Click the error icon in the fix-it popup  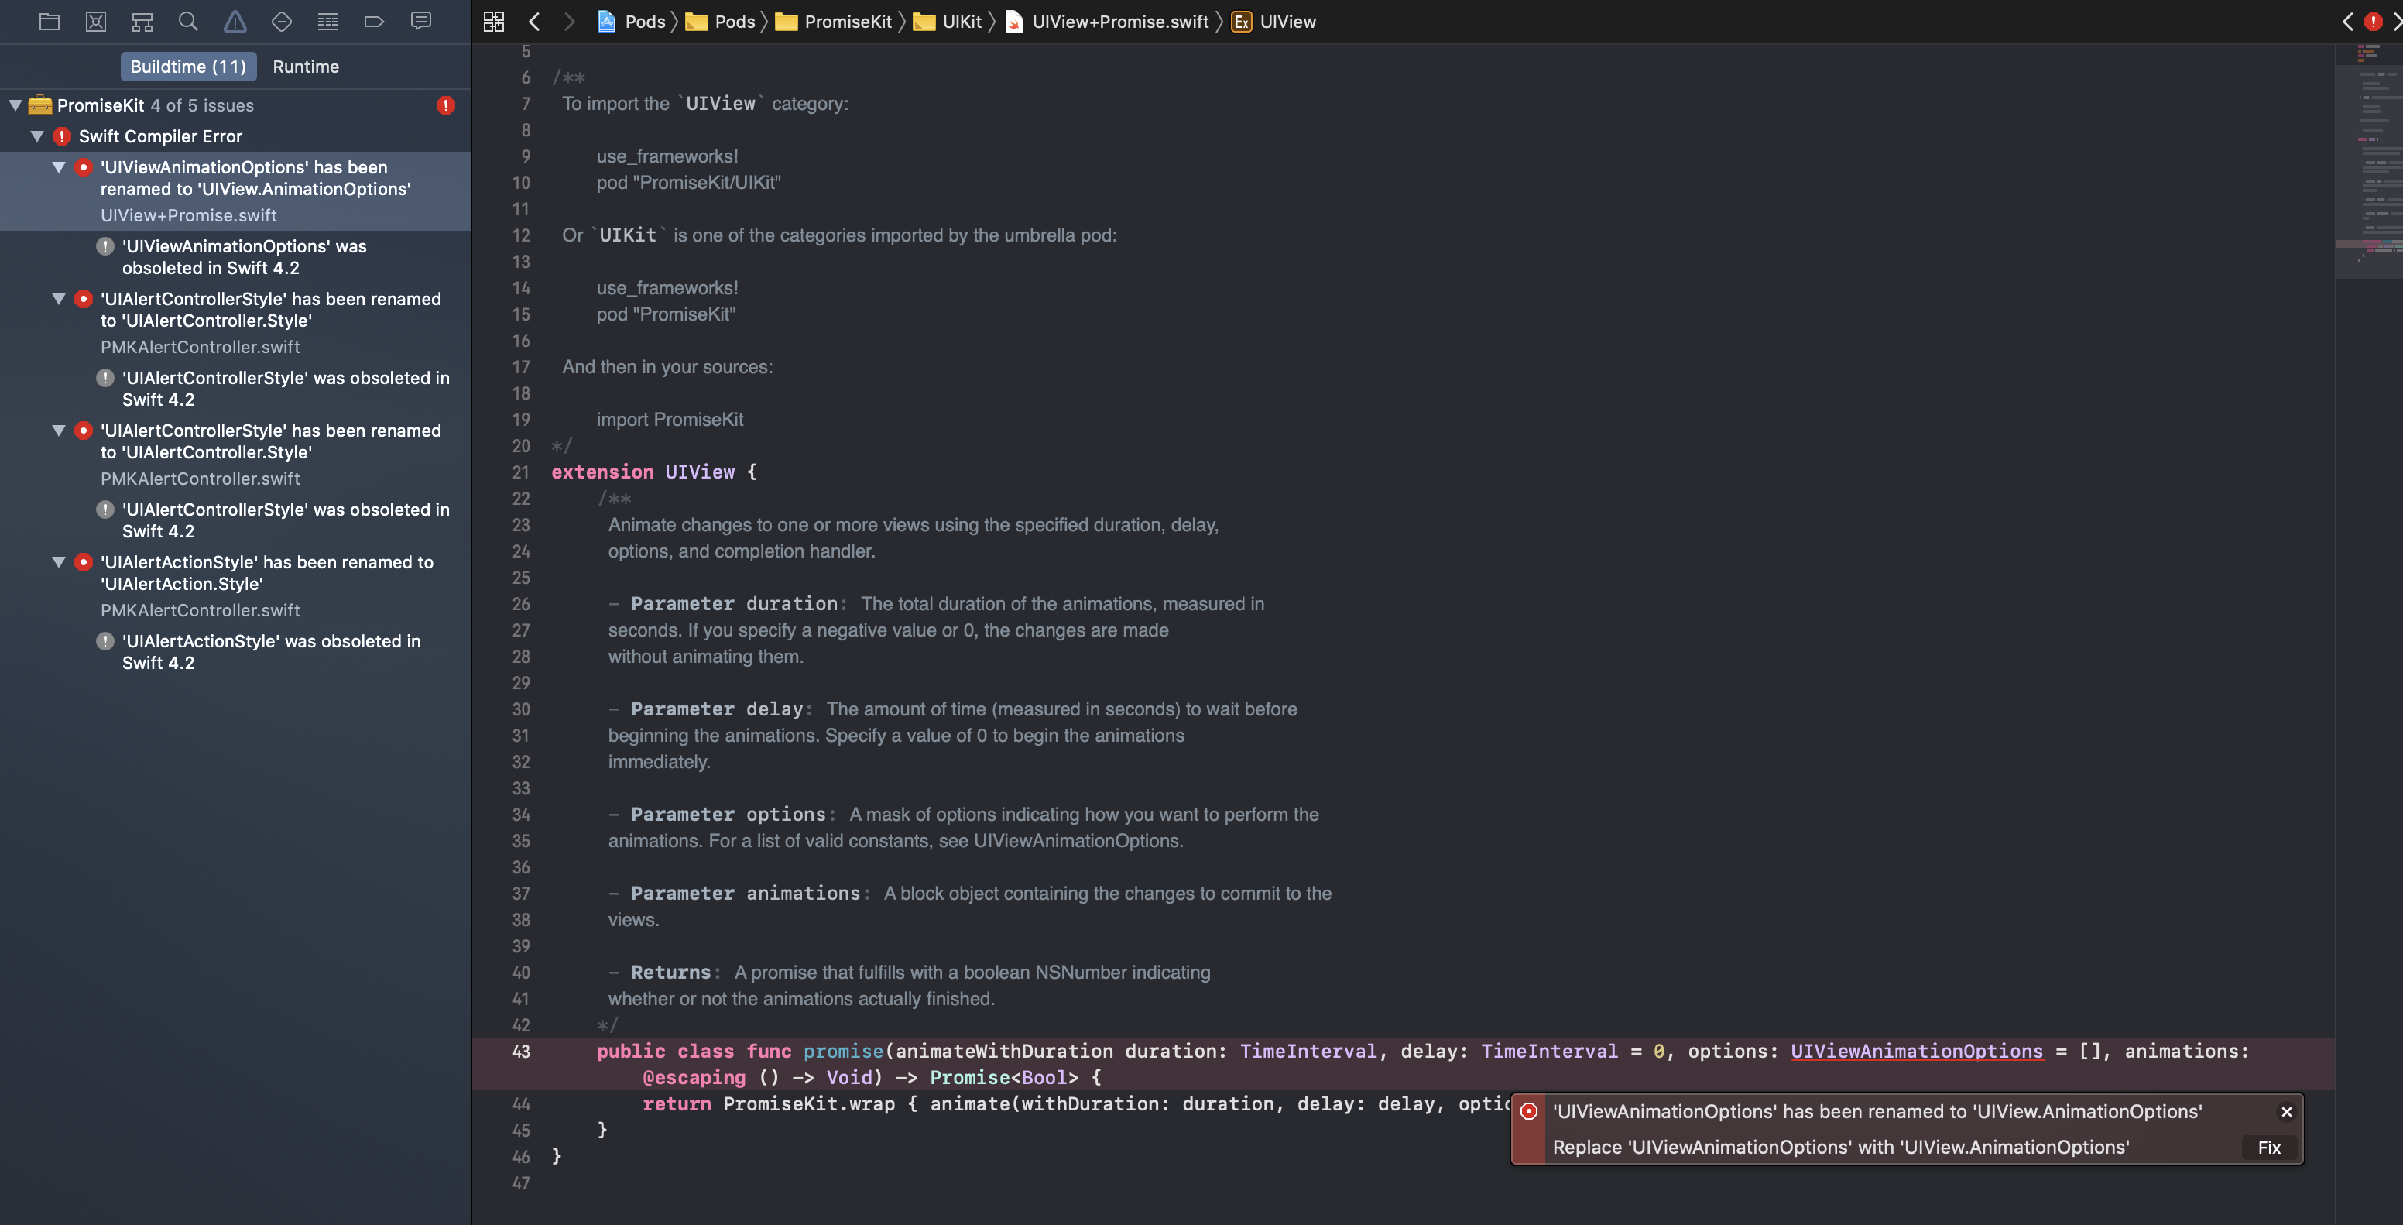(x=1529, y=1111)
